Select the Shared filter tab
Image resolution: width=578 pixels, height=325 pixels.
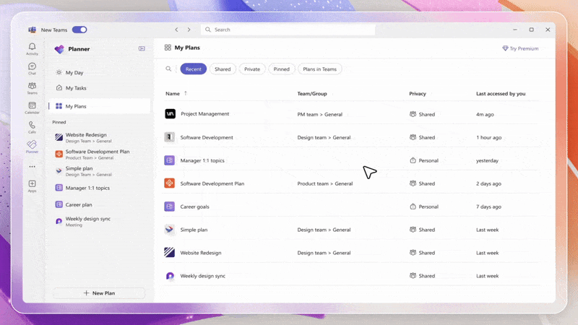point(223,69)
